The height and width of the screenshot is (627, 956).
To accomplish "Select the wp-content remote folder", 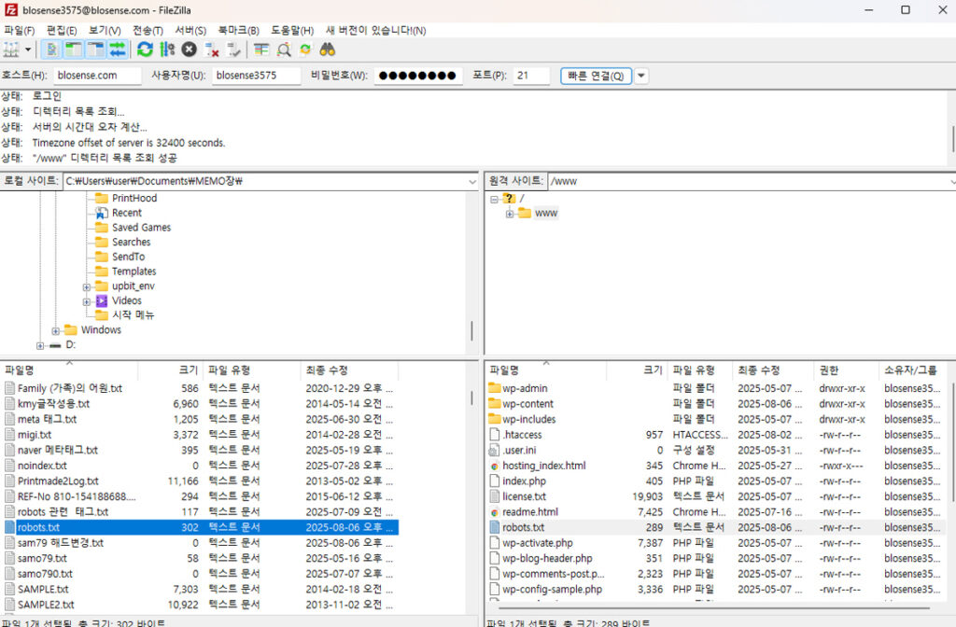I will click(x=528, y=404).
